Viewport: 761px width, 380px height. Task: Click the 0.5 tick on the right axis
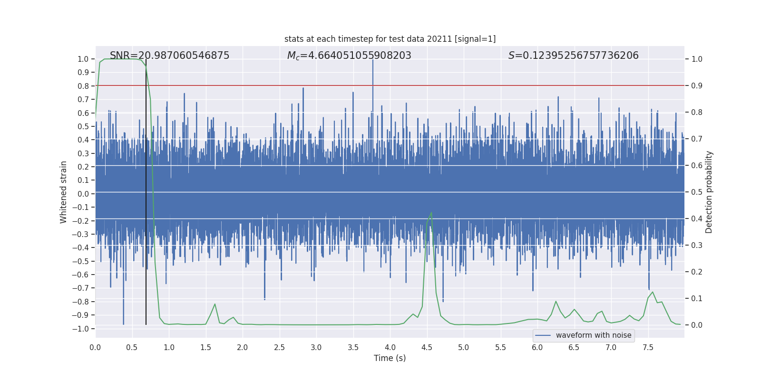point(696,192)
